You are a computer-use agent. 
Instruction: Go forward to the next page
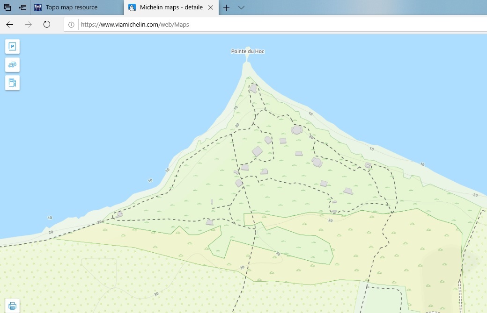coord(28,24)
